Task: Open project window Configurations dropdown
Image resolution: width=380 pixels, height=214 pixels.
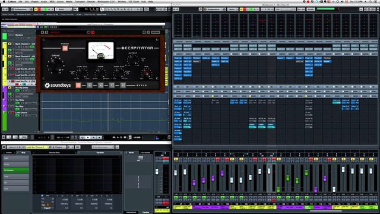Action: [22, 10]
